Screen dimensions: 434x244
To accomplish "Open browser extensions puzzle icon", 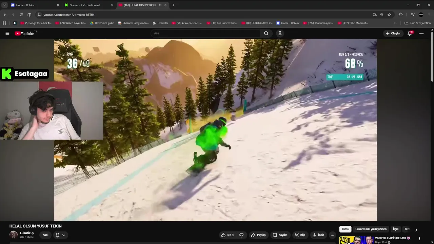I will [x=400, y=15].
